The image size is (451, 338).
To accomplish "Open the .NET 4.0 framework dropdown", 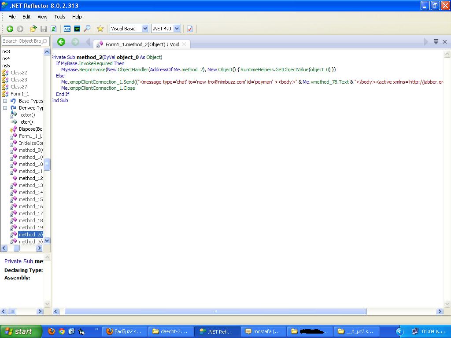I will (x=177, y=29).
